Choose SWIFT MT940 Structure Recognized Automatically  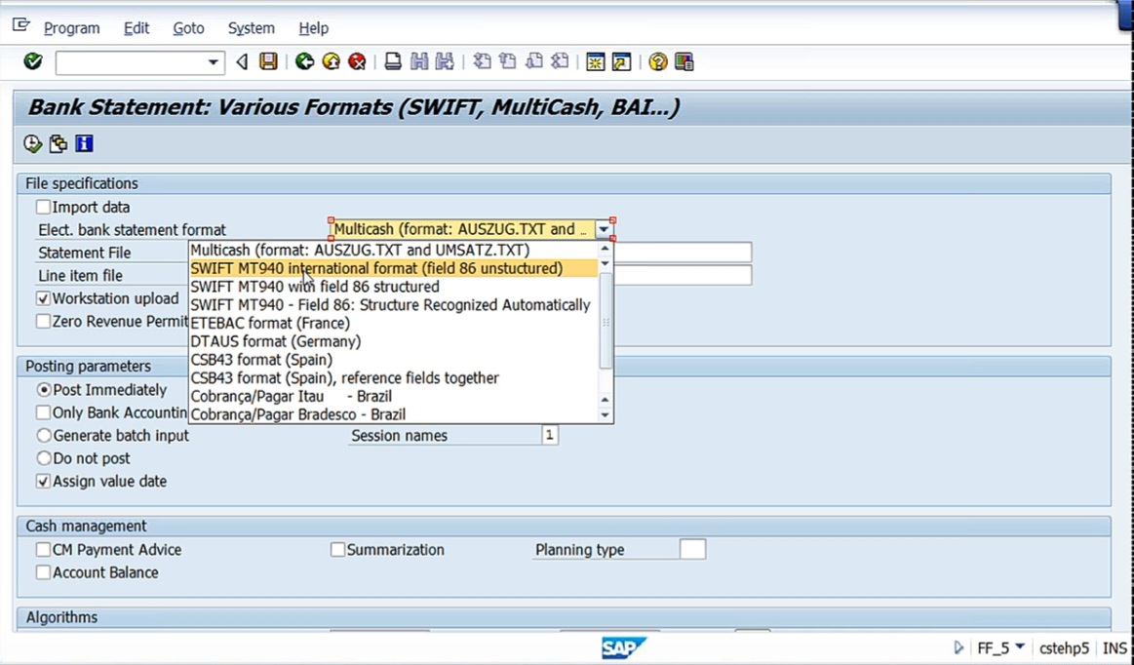(x=393, y=305)
